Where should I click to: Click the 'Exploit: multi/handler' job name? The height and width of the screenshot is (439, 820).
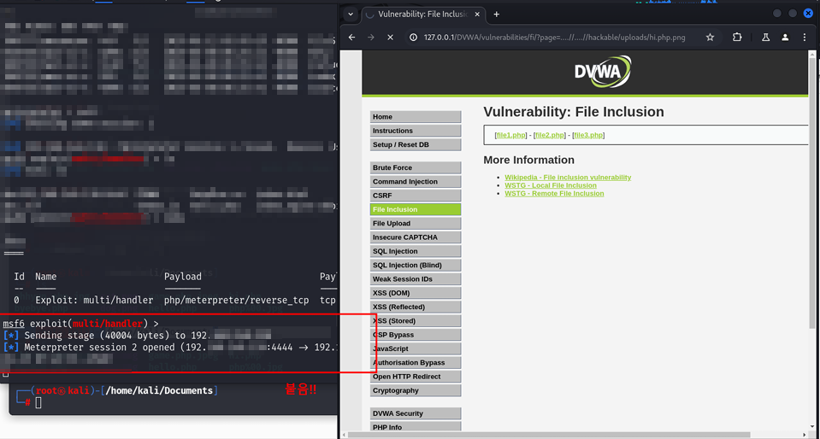pos(94,300)
